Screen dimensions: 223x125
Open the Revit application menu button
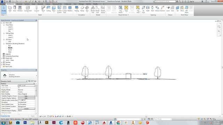coord(2,2)
